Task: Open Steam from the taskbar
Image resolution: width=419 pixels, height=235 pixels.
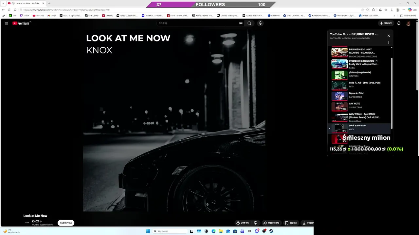Action: 271,231
